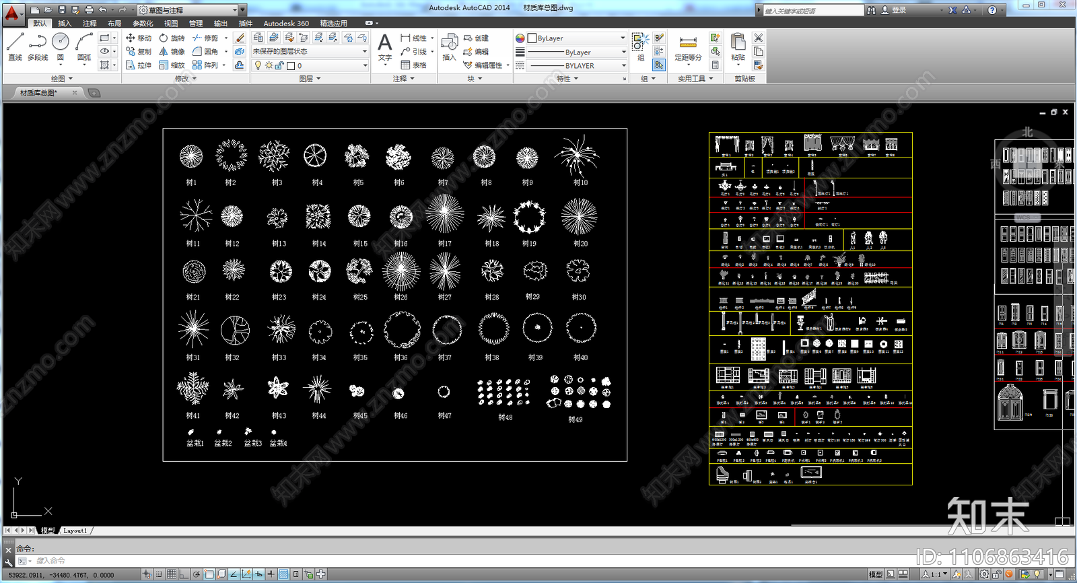
Task: Click the keyword search input field
Action: (813, 11)
